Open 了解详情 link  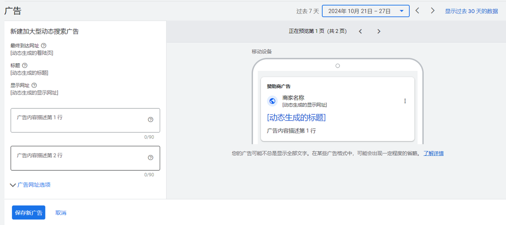[433, 153]
